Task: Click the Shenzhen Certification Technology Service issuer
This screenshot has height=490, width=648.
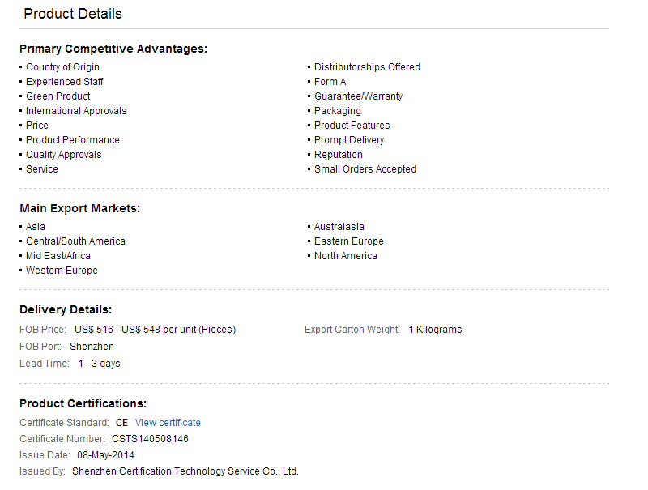Action: coord(185,471)
